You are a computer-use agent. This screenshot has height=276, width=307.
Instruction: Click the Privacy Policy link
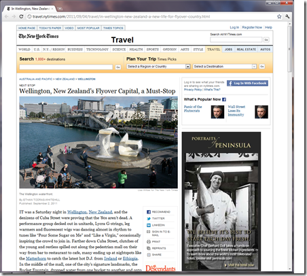click(x=193, y=90)
